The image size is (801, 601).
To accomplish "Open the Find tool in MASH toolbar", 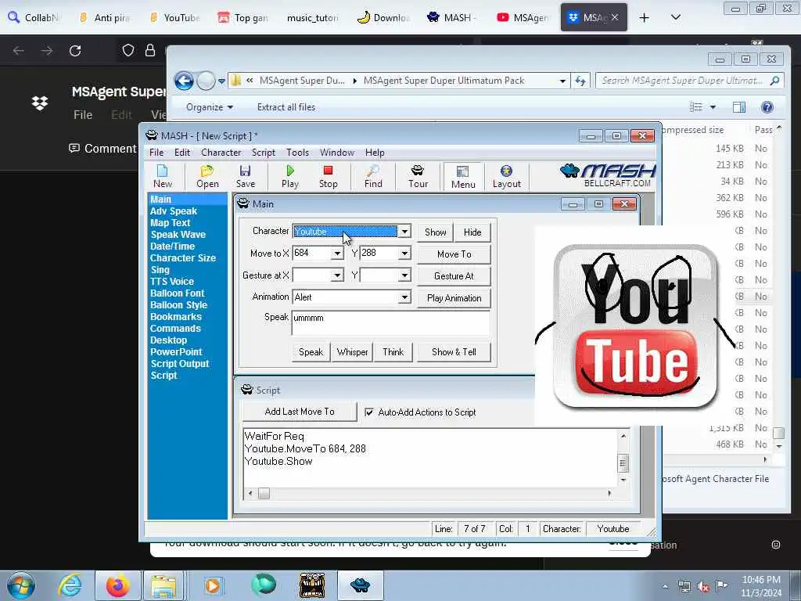I will (x=373, y=176).
